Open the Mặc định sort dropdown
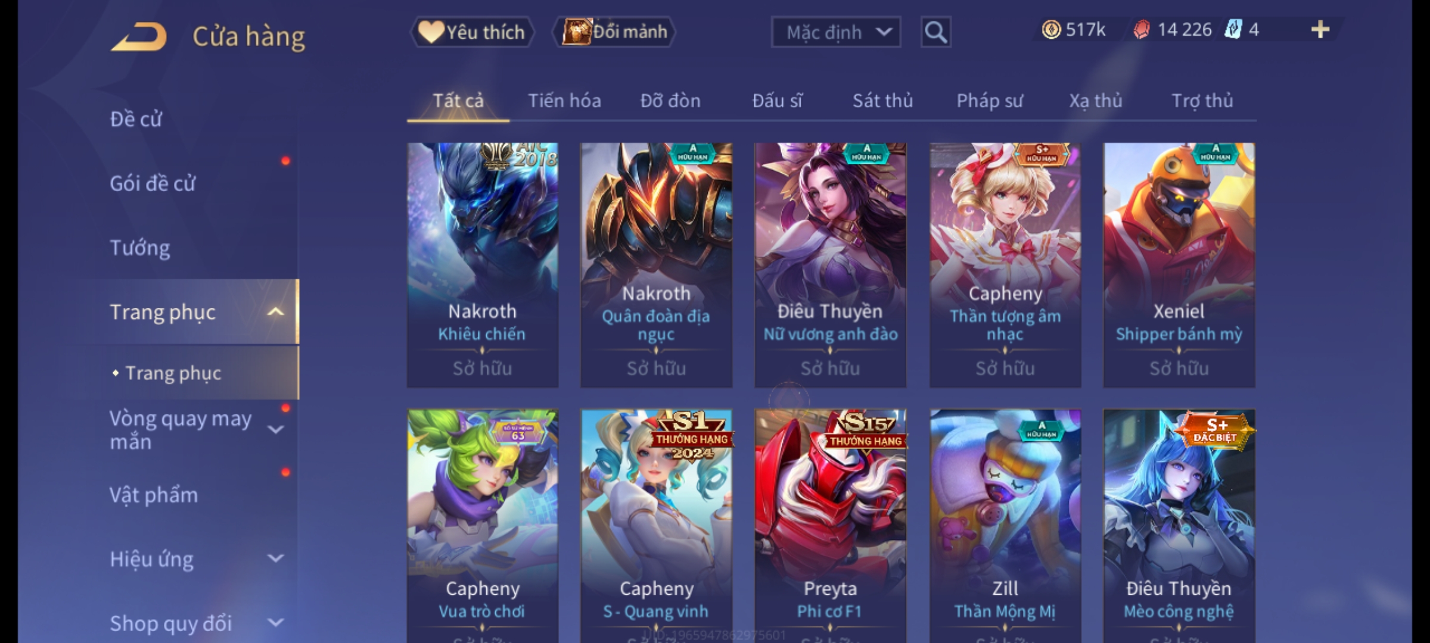This screenshot has width=1430, height=643. [835, 32]
